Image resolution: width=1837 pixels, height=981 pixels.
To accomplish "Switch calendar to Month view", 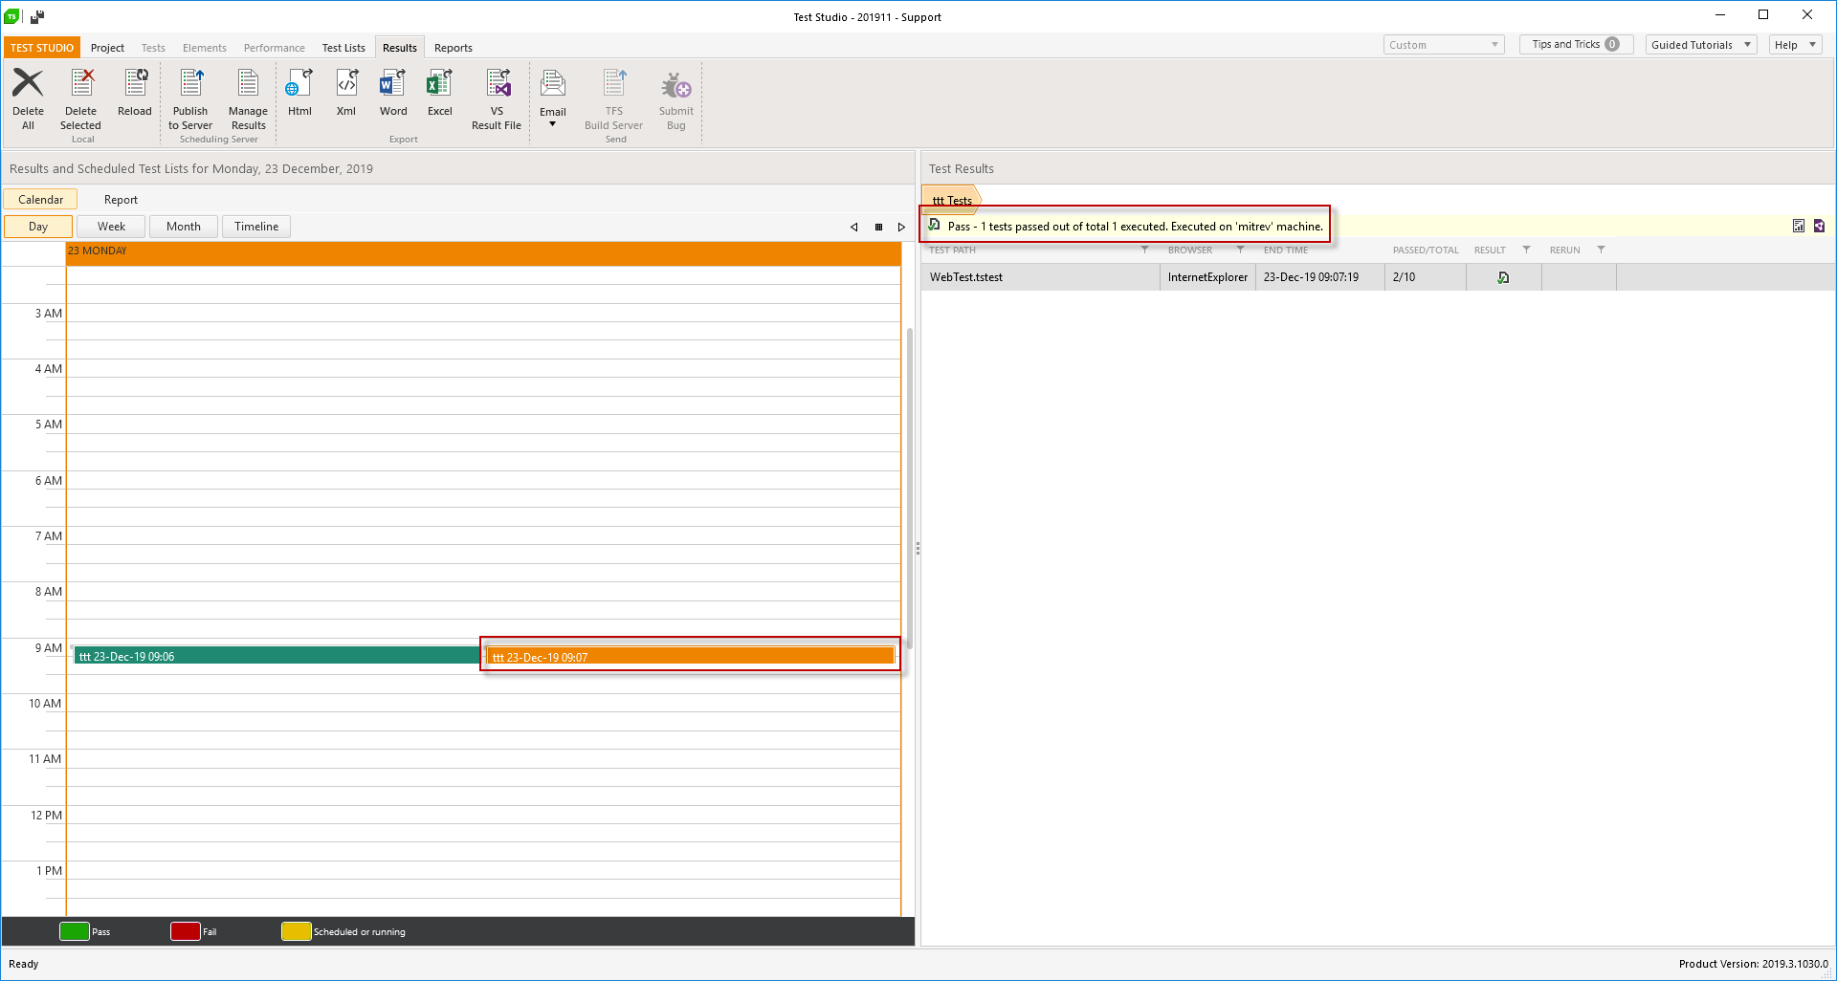I will (184, 227).
